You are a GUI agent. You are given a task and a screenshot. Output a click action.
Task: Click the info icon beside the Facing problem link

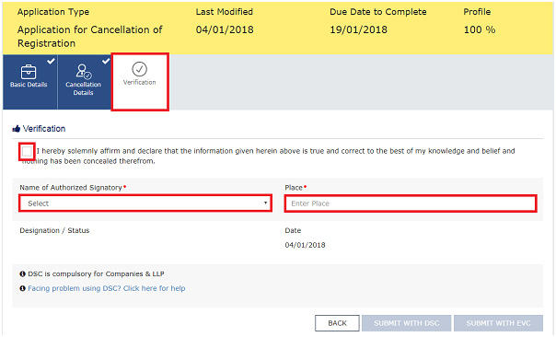click(22, 288)
